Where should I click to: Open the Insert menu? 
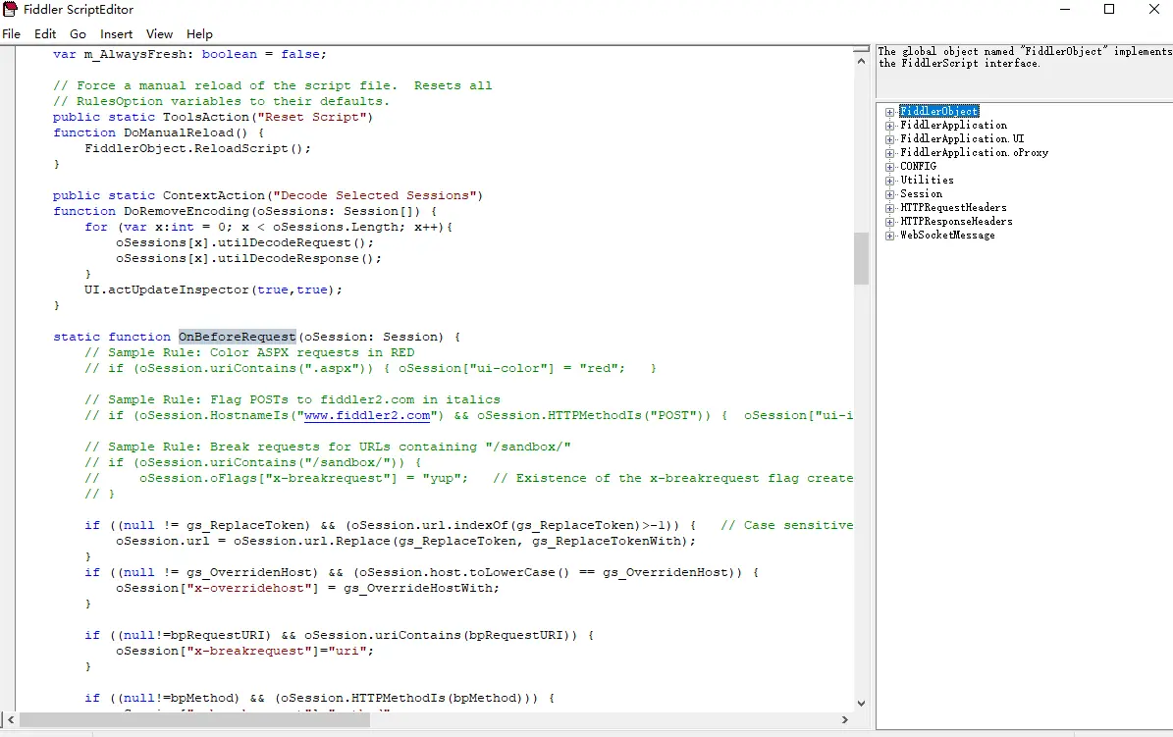(x=116, y=33)
